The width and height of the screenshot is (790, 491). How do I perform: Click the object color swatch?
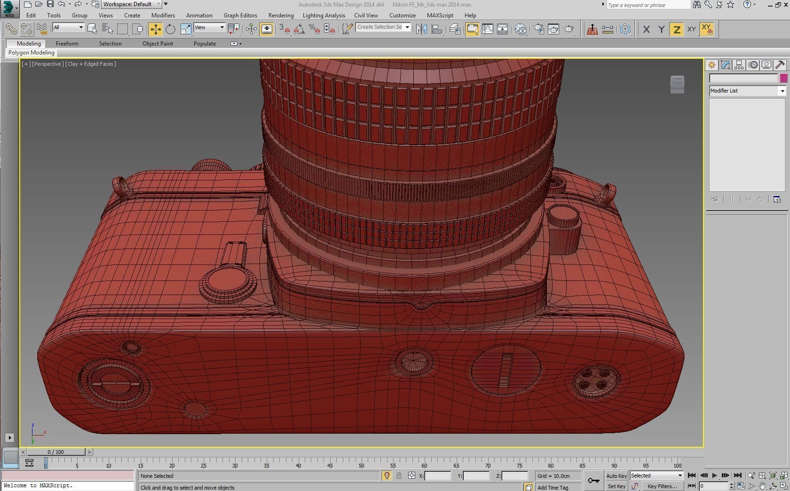[x=783, y=78]
